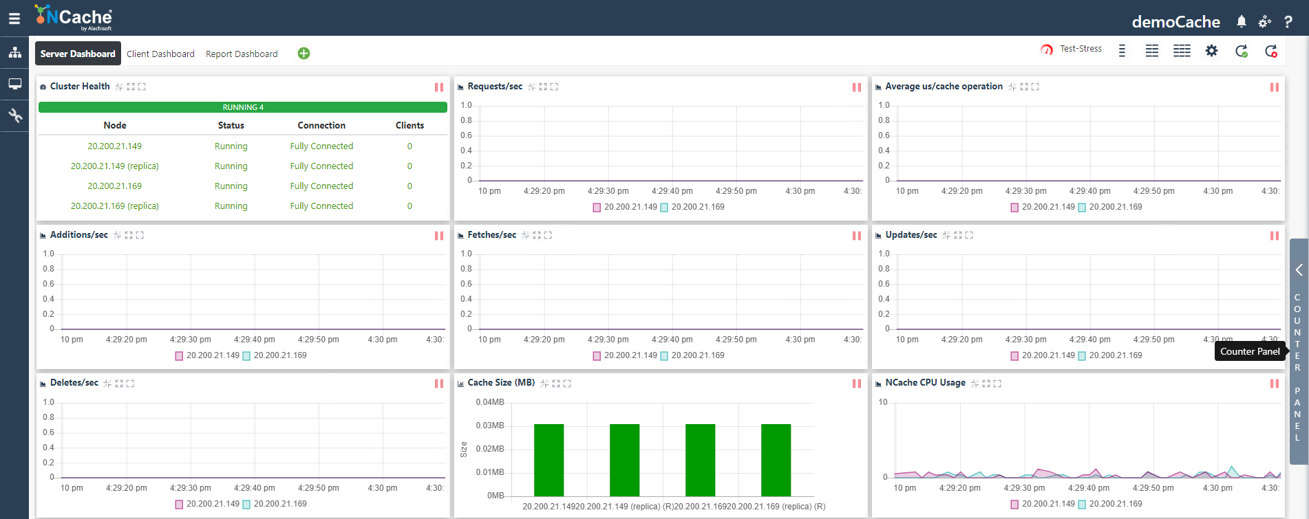The width and height of the screenshot is (1309, 519).
Task: Switch to the Report Dashboard tab
Action: point(242,54)
